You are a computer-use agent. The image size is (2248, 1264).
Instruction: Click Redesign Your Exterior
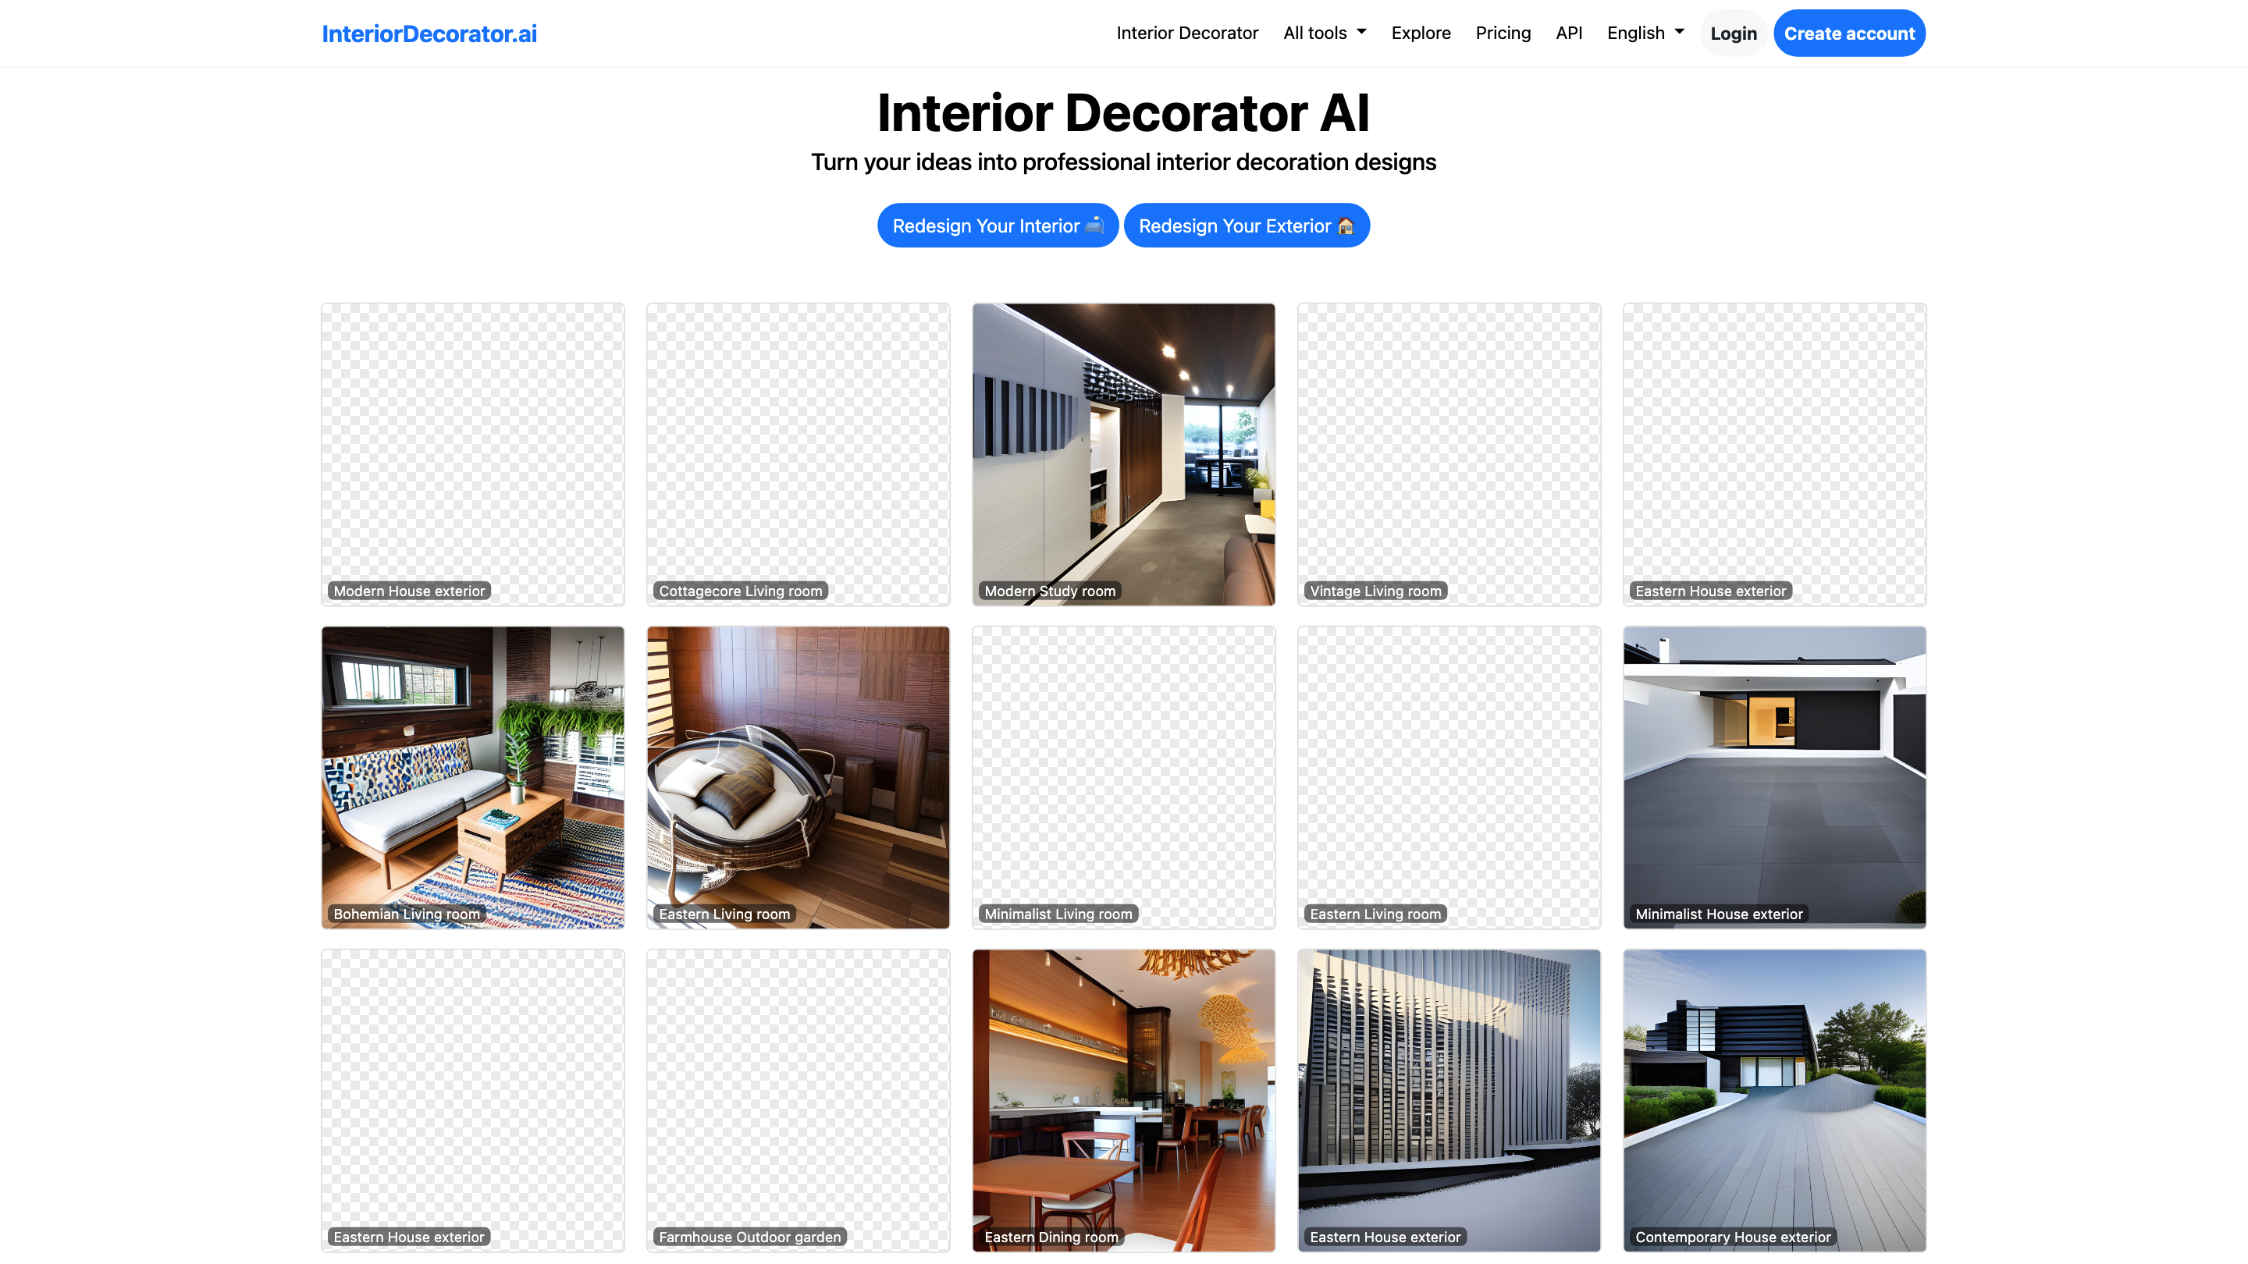click(x=1247, y=225)
